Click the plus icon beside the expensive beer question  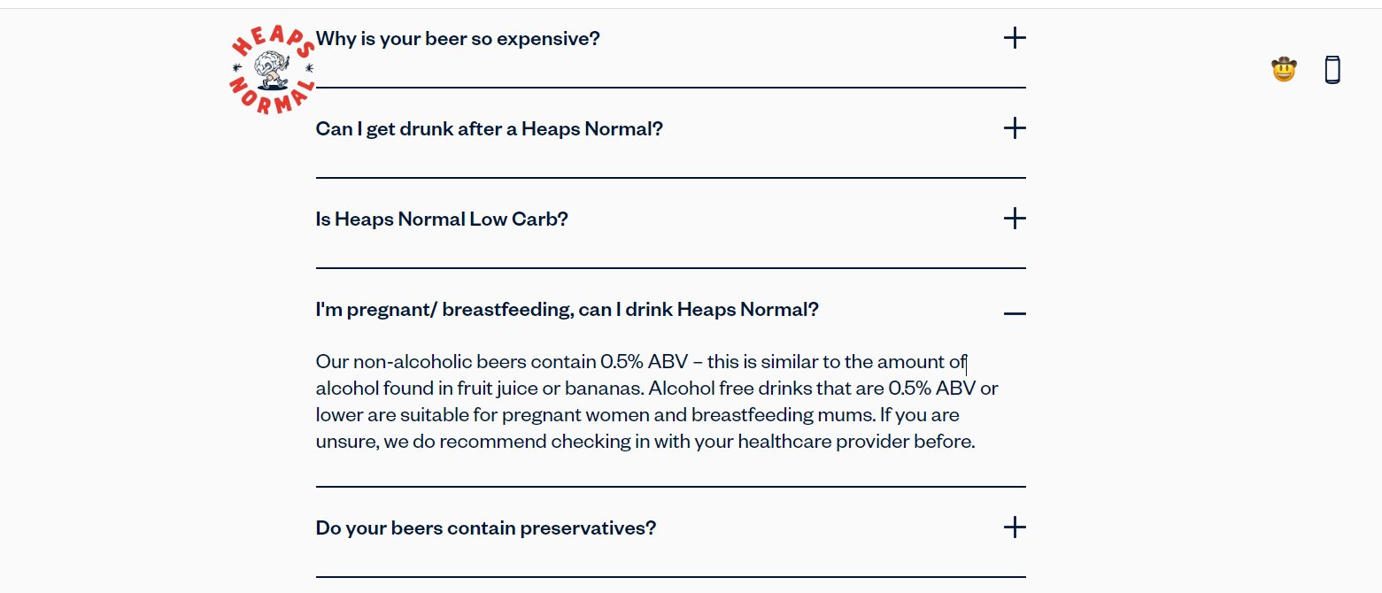pos(1015,38)
